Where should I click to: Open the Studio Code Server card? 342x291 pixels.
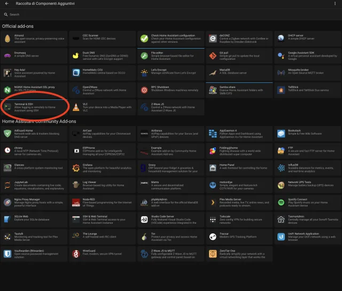170,219
